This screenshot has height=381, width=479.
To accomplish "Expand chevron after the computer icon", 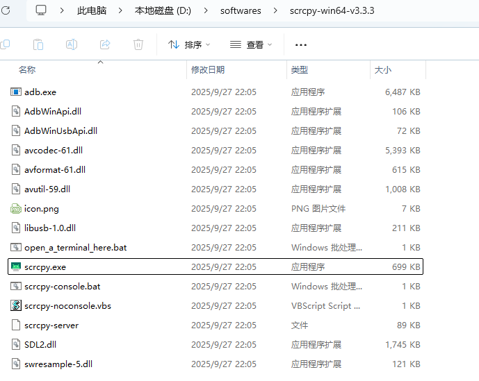I will (62, 10).
